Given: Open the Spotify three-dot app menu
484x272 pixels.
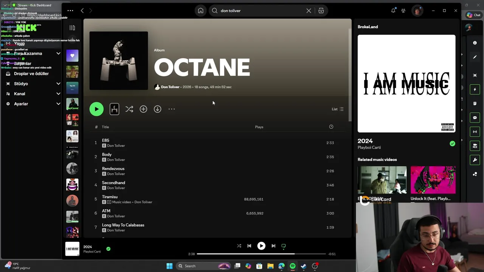Looking at the screenshot, I should (70, 11).
